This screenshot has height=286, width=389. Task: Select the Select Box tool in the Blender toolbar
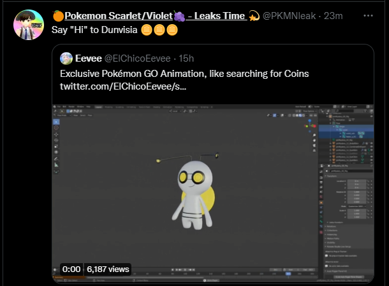pyautogui.click(x=56, y=121)
